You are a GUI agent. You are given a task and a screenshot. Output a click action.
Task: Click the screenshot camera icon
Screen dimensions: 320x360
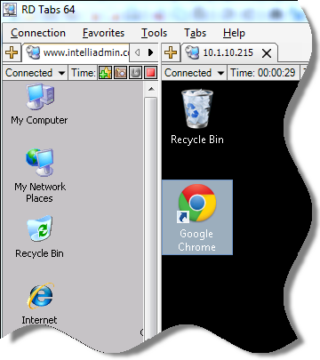tap(120, 73)
